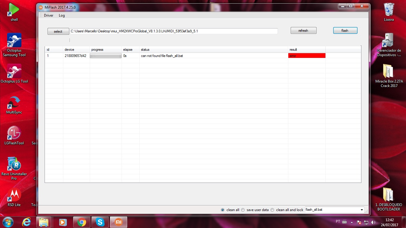406x228 pixels.
Task: Open MultiSync desktop icon
Action: [x=14, y=105]
